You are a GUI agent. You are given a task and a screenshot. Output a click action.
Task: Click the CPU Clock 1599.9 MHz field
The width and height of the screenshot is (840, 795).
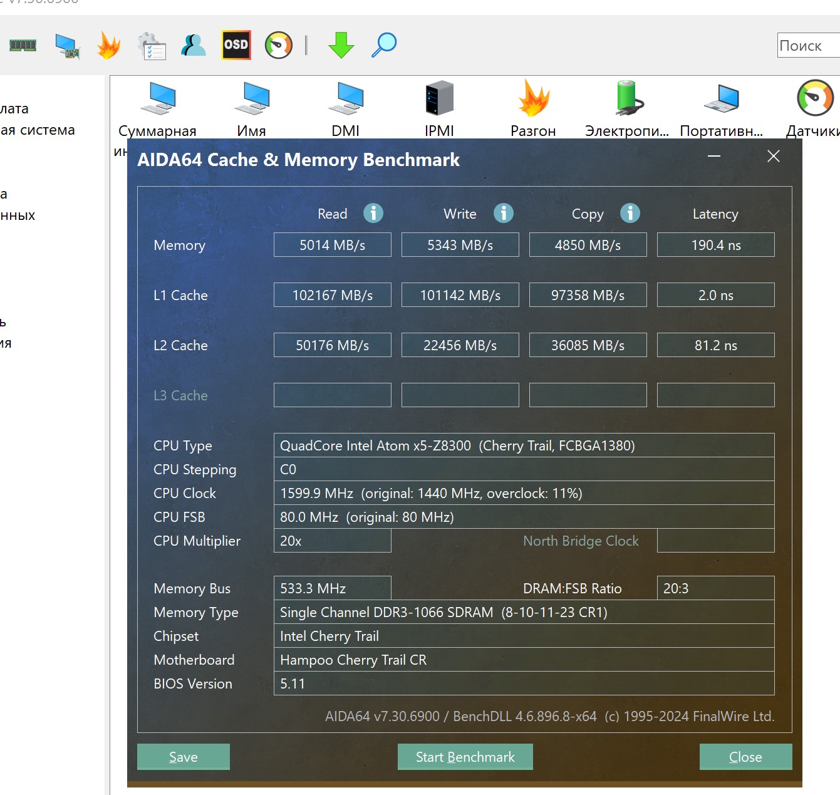point(524,493)
